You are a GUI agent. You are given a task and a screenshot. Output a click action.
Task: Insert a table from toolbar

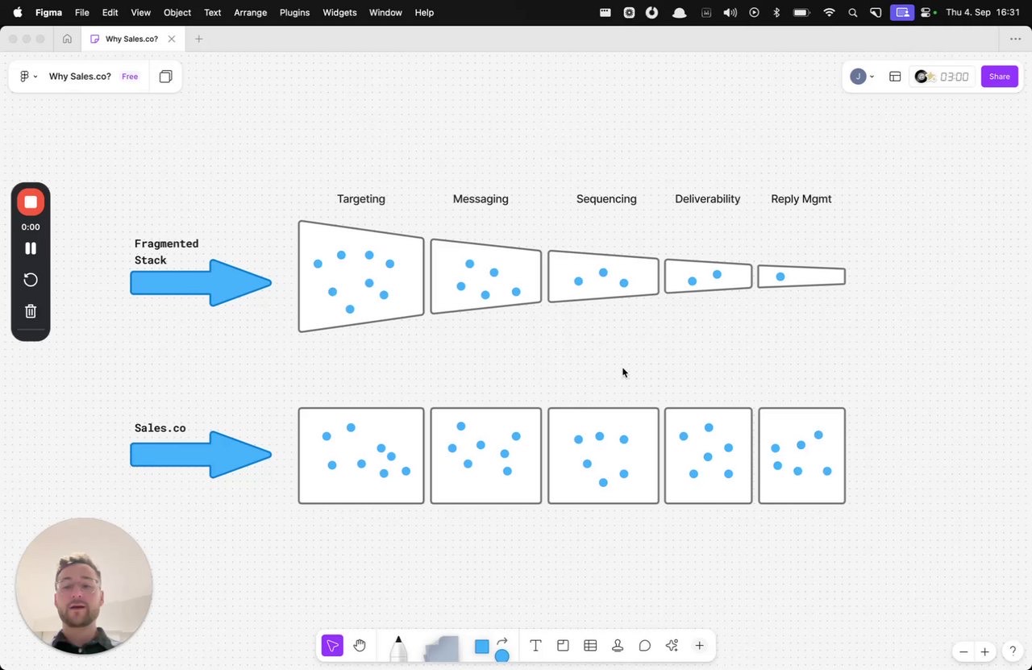590,645
